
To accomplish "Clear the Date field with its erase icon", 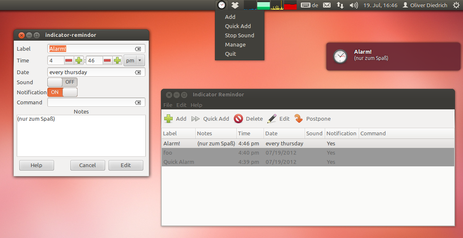I will pyautogui.click(x=138, y=72).
